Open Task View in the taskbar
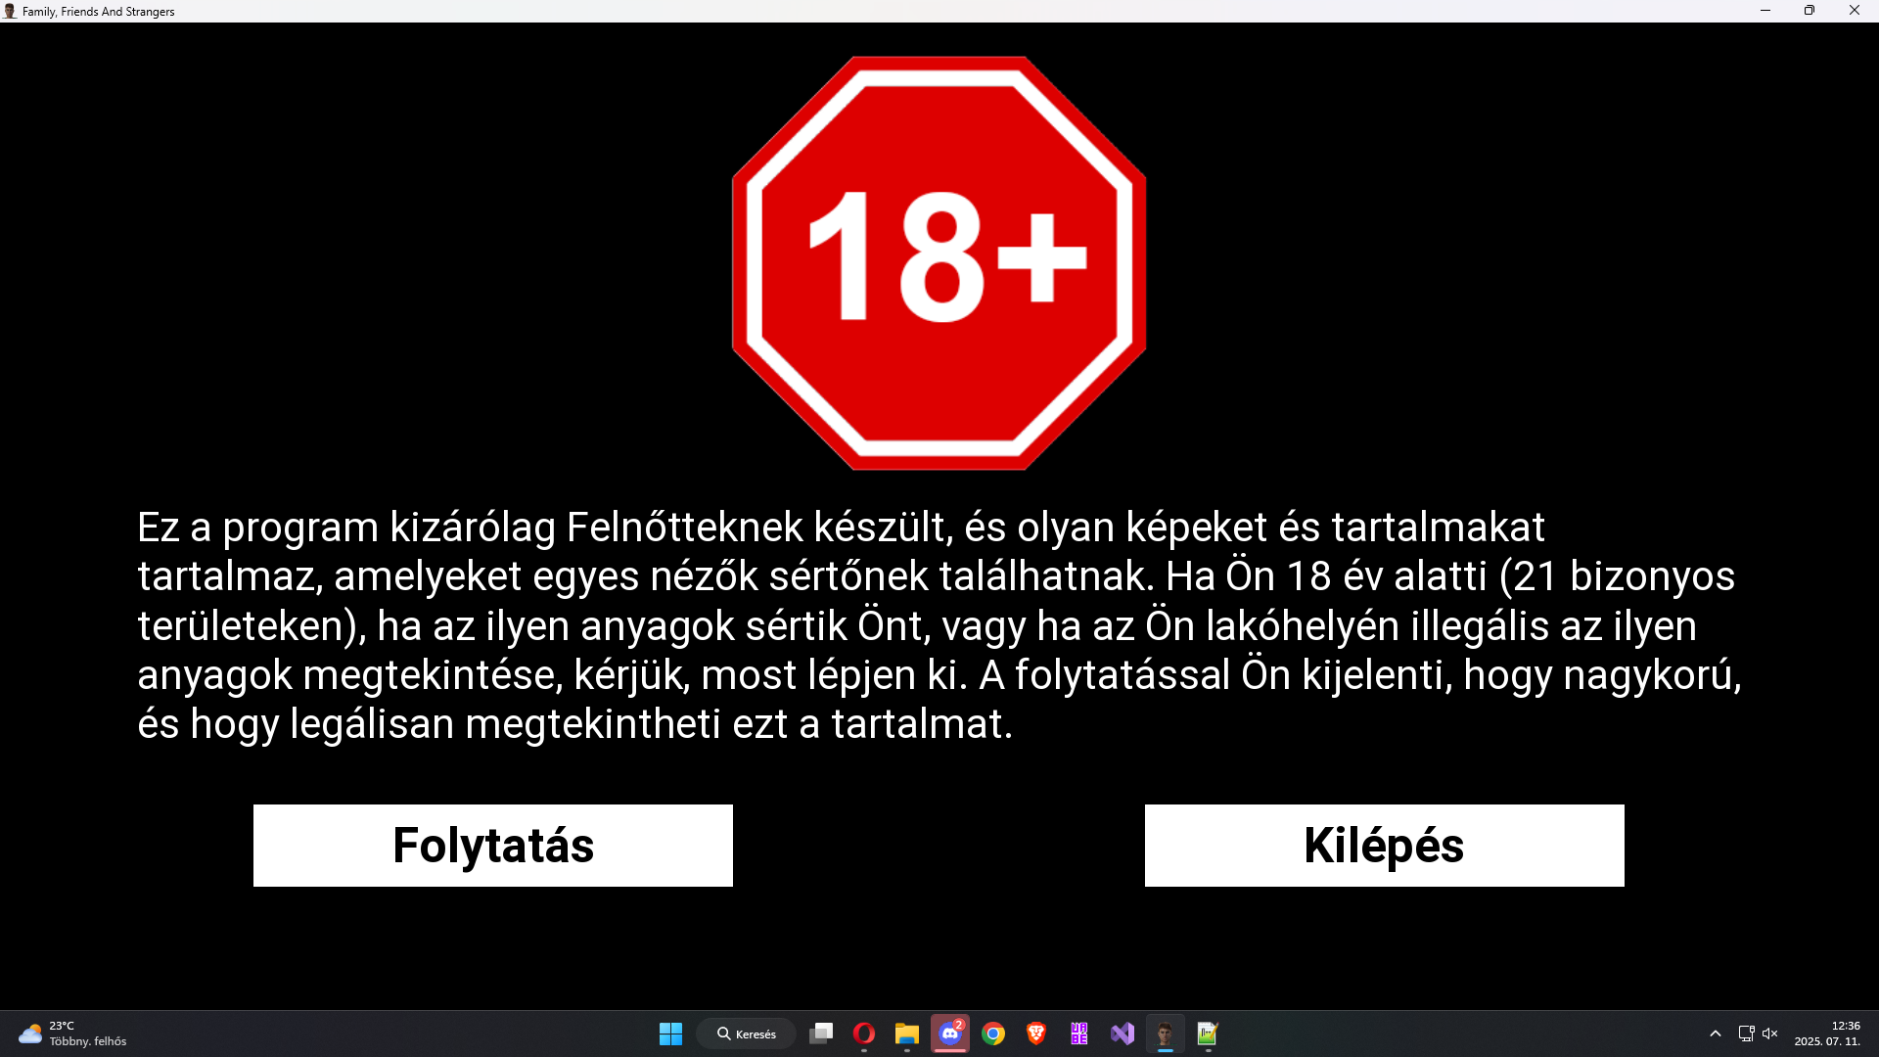Viewport: 1879px width, 1057px height. [x=821, y=1034]
